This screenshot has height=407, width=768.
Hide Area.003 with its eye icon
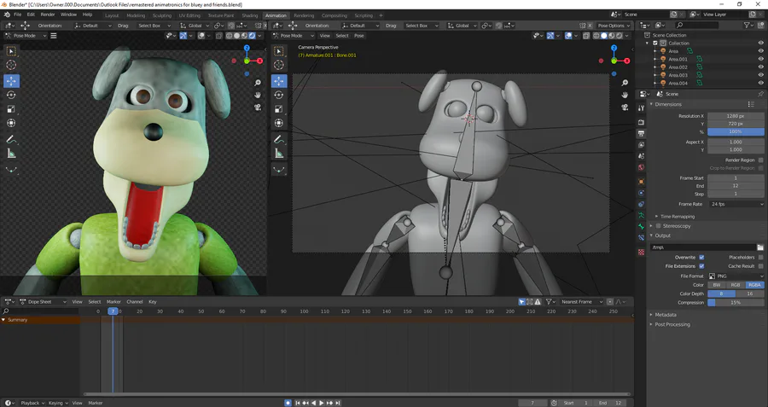[760, 75]
